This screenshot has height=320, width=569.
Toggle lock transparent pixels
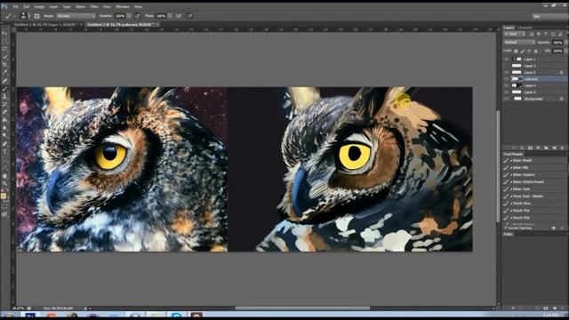(516, 52)
